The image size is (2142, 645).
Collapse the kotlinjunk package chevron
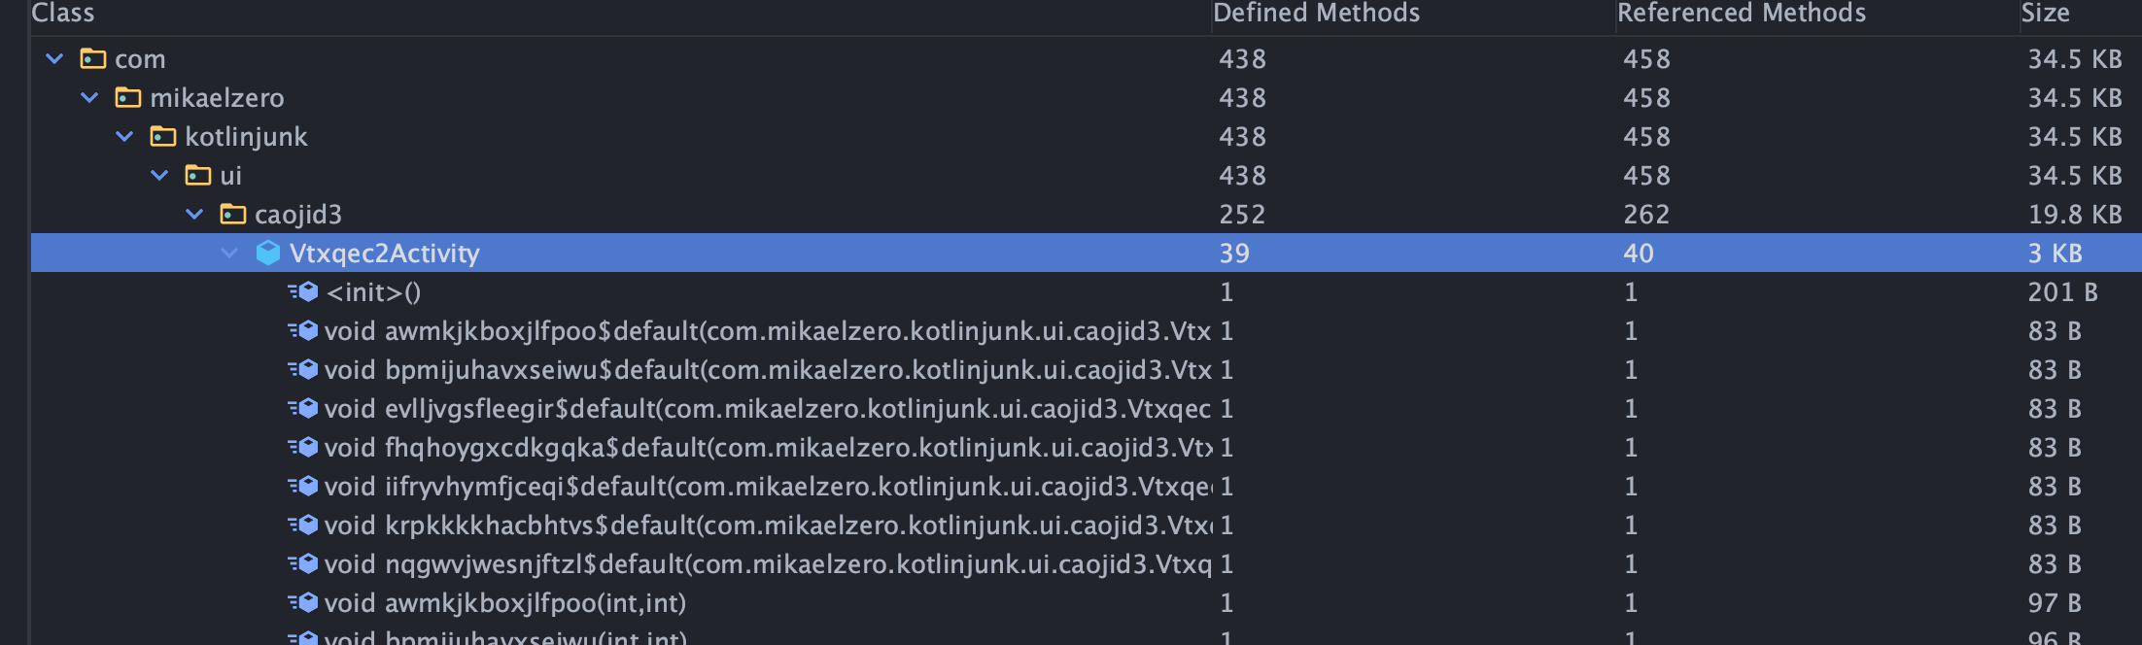click(x=125, y=137)
